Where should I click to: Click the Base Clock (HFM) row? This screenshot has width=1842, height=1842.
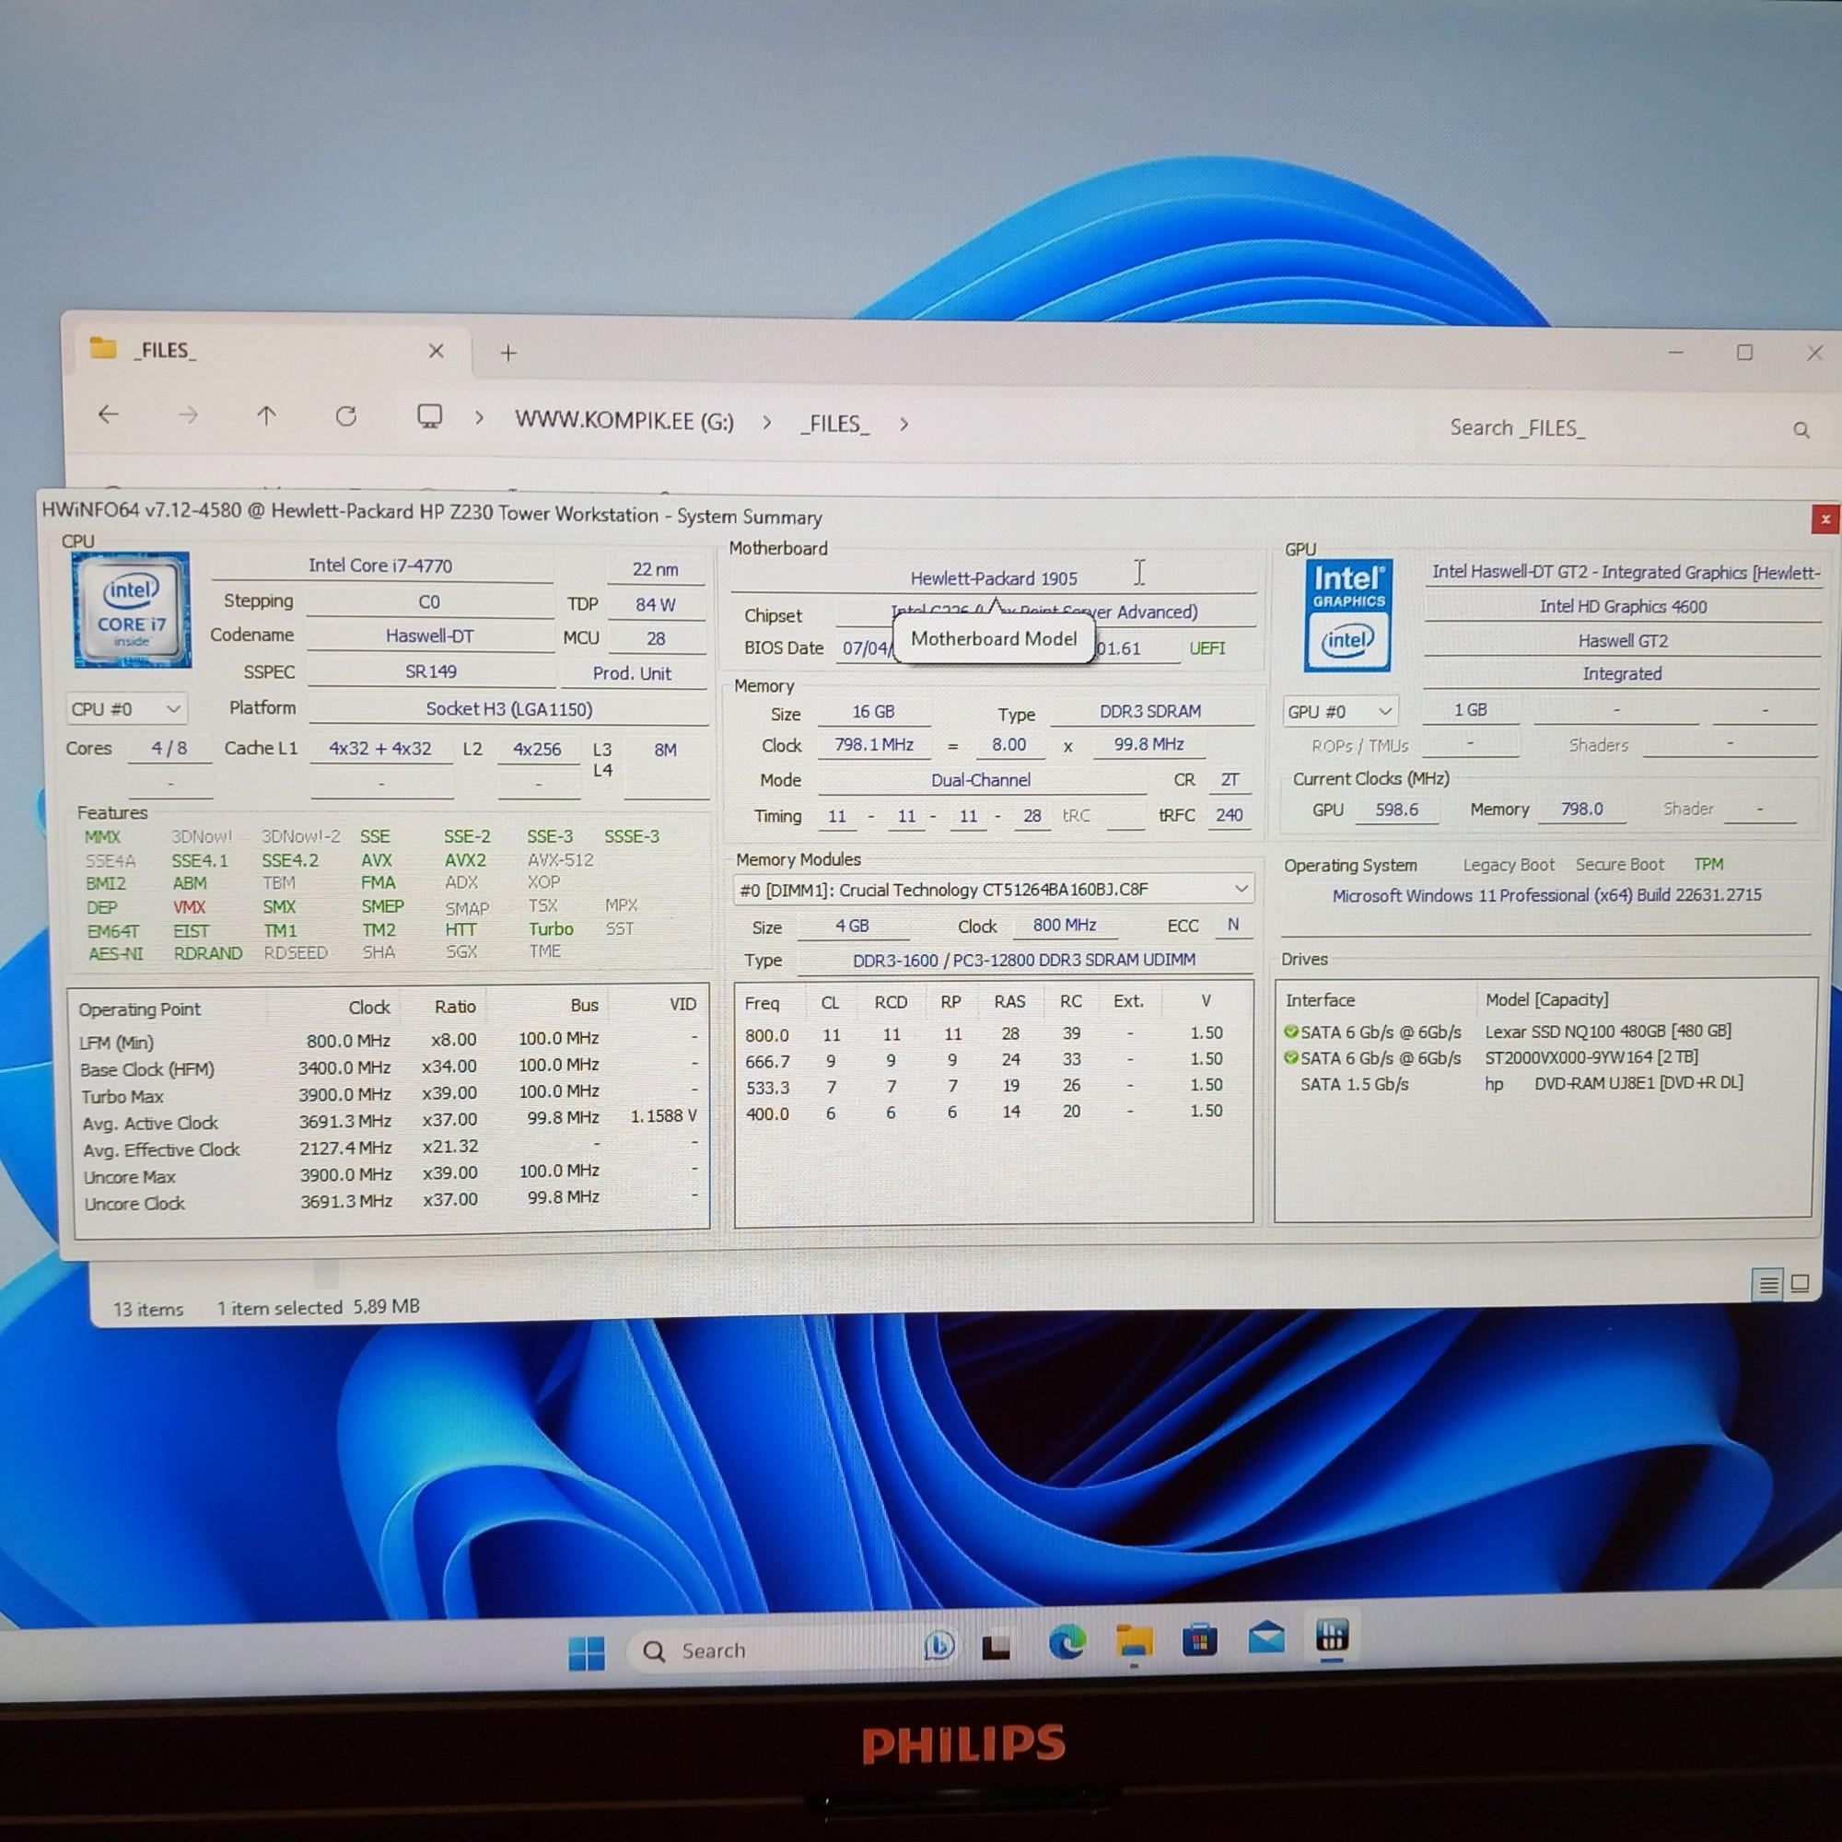(391, 1068)
